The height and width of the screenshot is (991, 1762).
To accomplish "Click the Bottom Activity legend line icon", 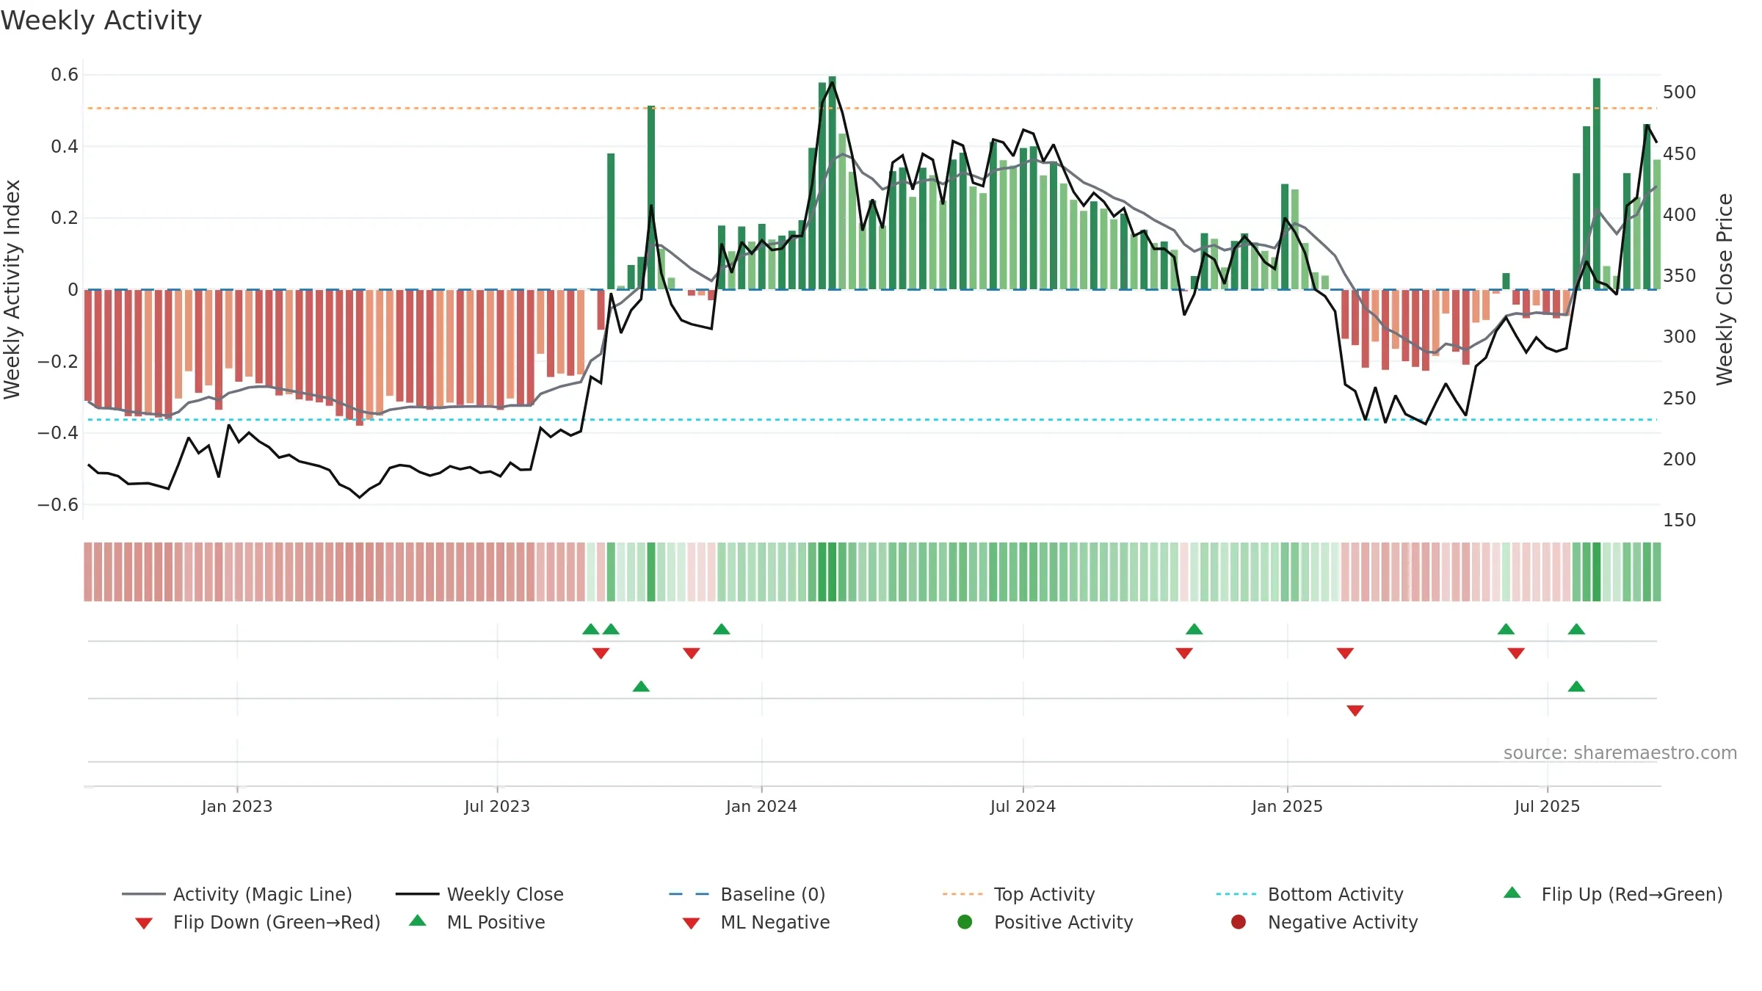I will pos(1236,894).
